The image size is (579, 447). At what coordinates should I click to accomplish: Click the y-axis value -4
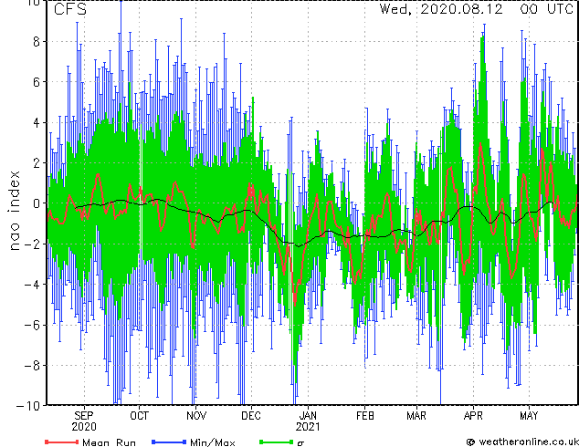(31, 285)
